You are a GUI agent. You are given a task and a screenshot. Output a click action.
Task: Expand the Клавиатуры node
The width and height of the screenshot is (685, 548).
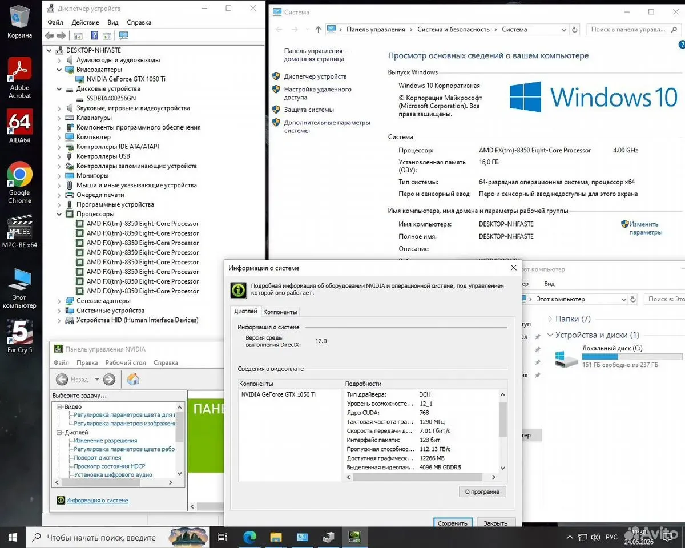pyautogui.click(x=59, y=118)
